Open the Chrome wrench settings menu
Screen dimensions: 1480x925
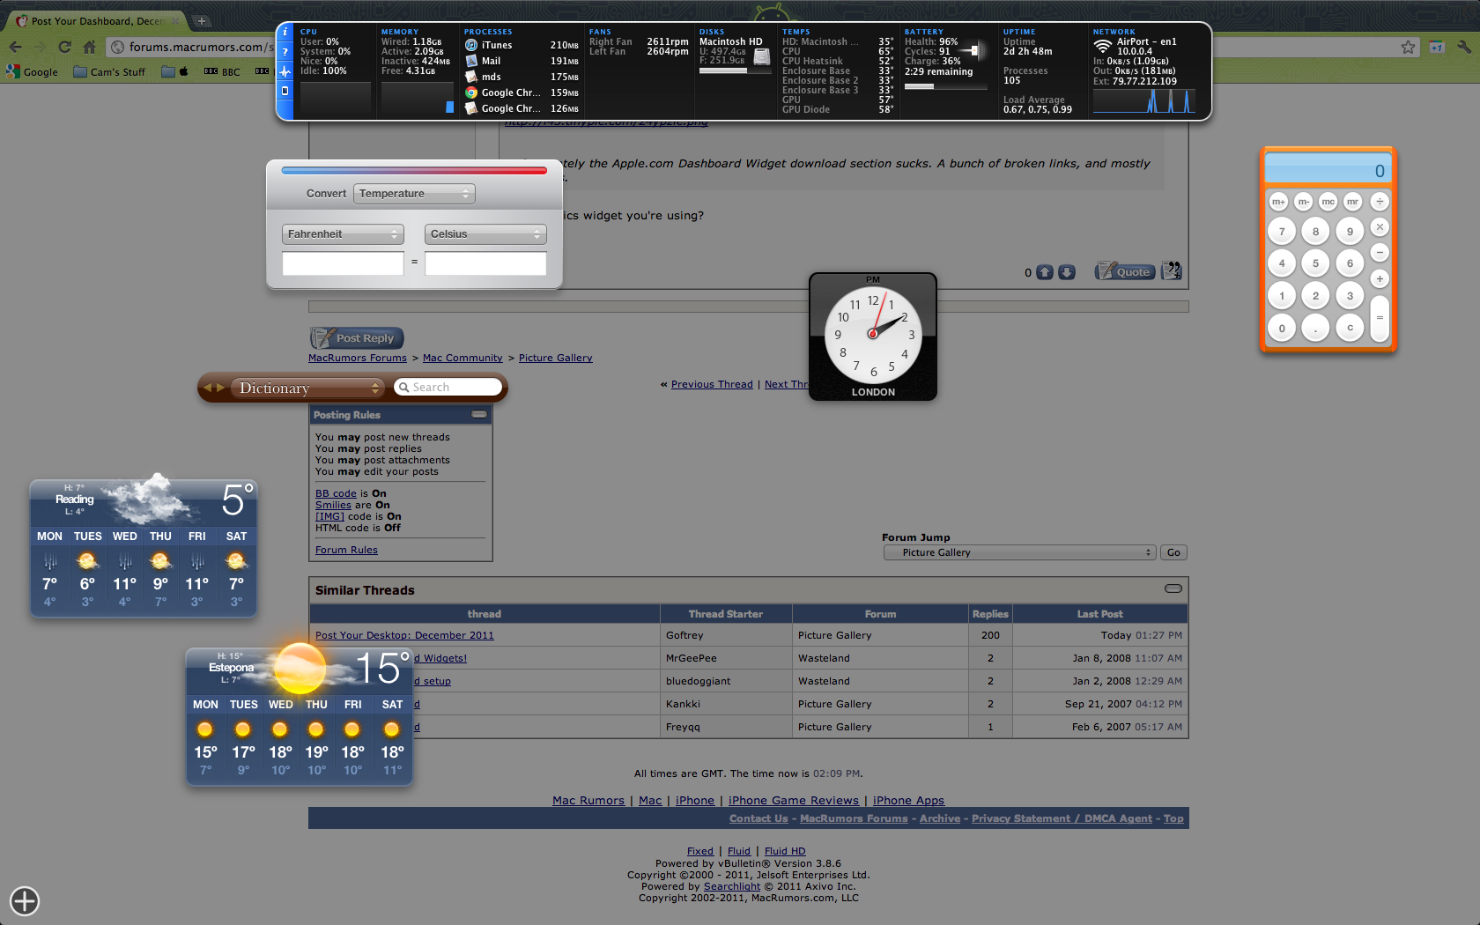[x=1463, y=47]
